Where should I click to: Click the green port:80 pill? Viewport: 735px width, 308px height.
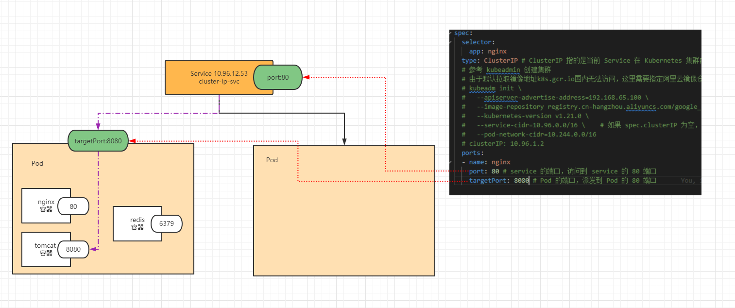pyautogui.click(x=278, y=77)
